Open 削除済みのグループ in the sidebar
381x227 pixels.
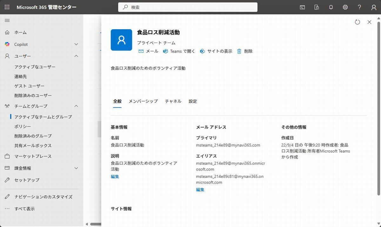[33, 136]
